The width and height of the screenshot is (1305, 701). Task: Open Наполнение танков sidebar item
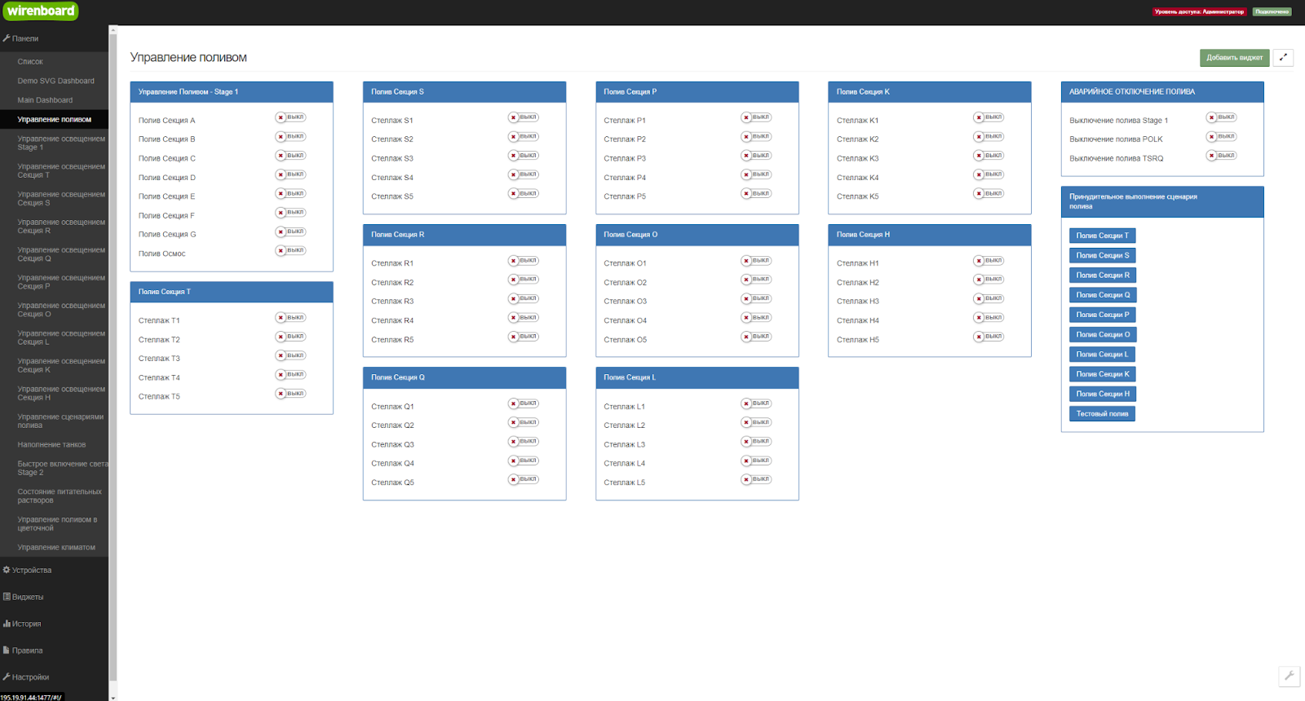click(x=54, y=445)
